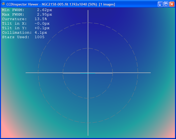The height and width of the screenshot is (139, 176).
Task: Click the bottom of the outer dashed circle
Action: coord(88,123)
